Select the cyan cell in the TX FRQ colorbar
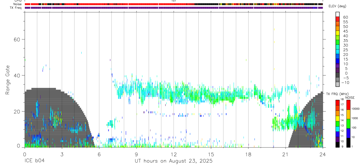Viewport: 363px width, 167px height. tap(338, 129)
